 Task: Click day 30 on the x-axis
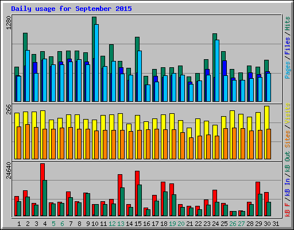click(267, 224)
